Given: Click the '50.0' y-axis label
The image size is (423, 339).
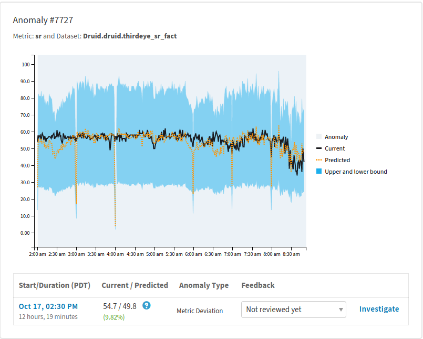Looking at the screenshot, I should (25, 148).
